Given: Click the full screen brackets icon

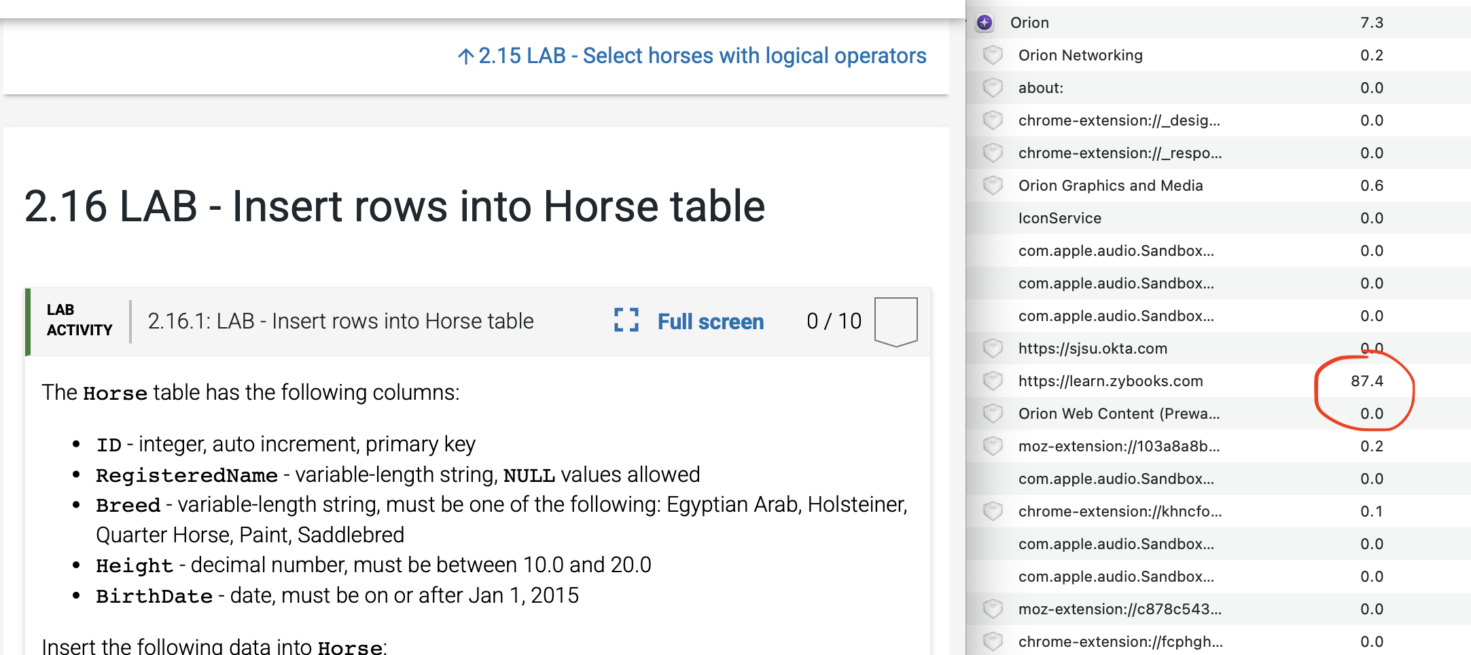Looking at the screenshot, I should click(x=626, y=320).
